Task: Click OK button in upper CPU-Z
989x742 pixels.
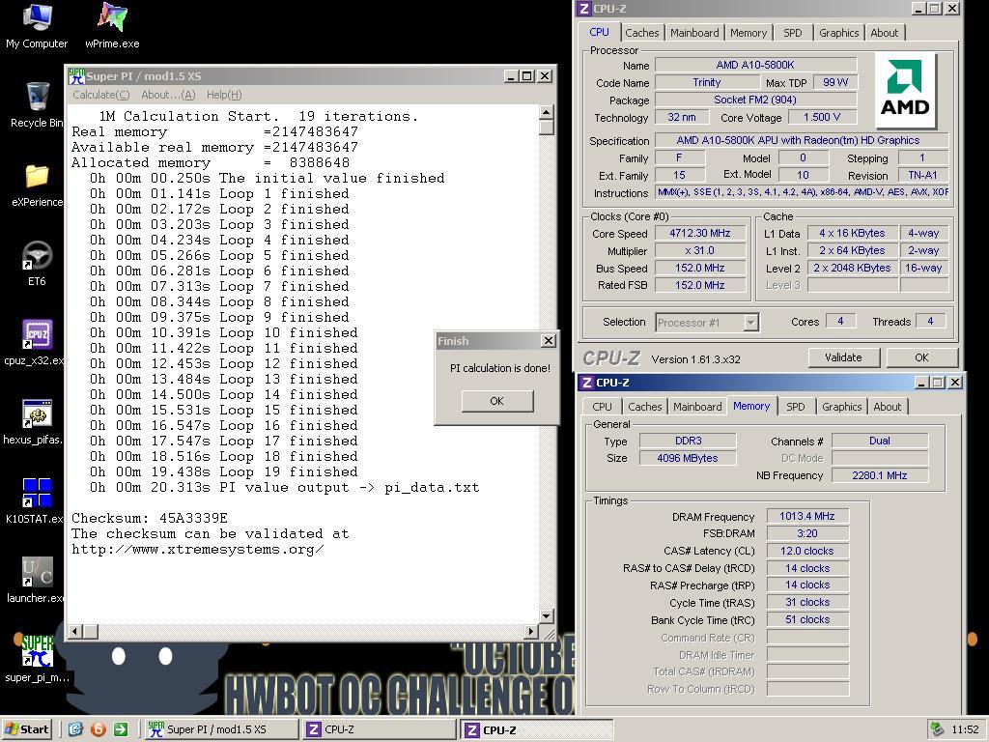Action: 921,357
